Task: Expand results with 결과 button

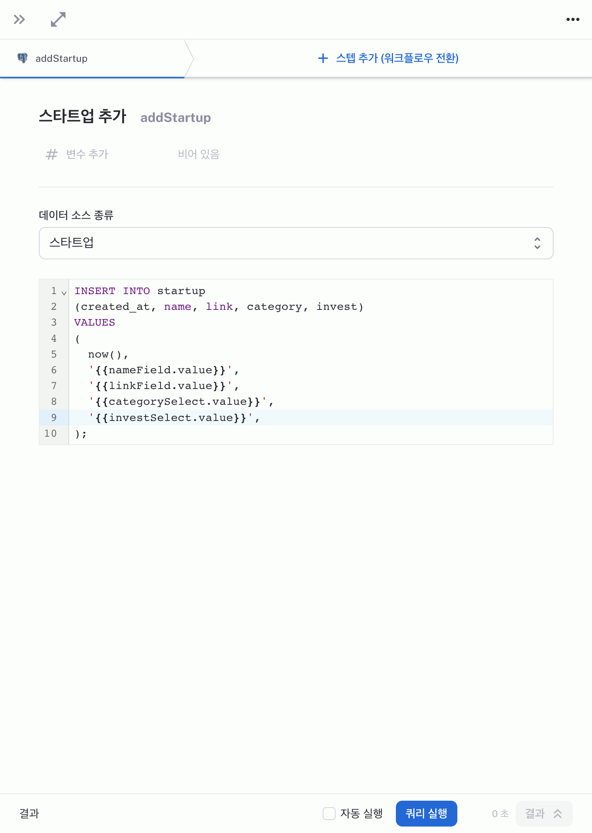Action: coord(544,814)
